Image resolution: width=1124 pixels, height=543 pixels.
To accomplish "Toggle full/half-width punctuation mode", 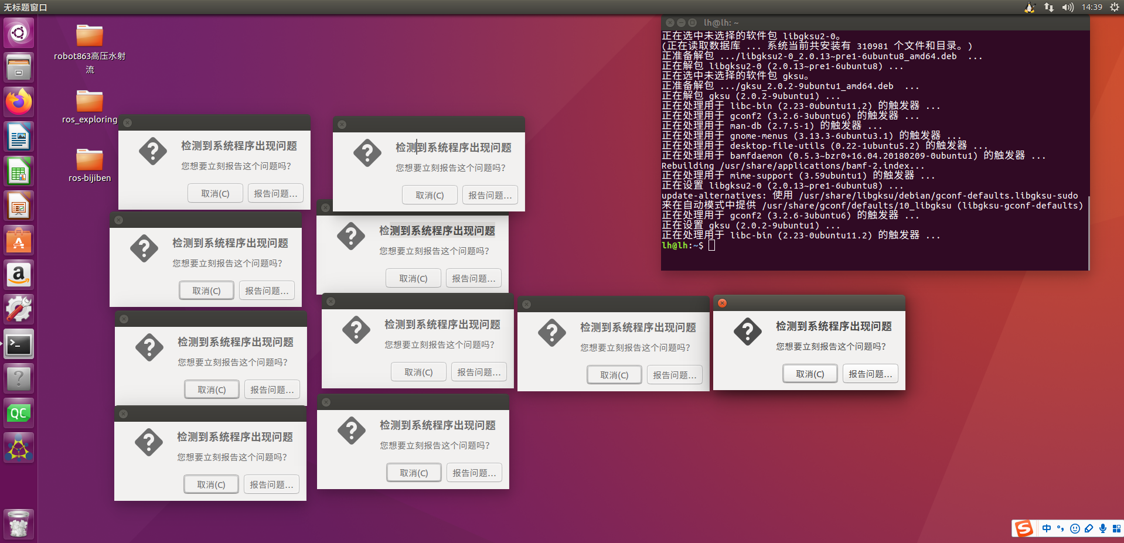I will tap(1060, 528).
